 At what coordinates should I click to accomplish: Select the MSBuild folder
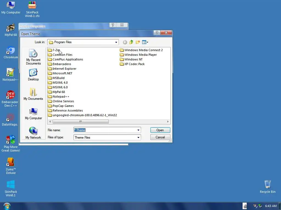coord(56,78)
